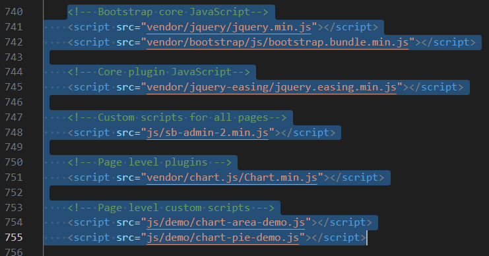The image size is (489, 256).
Task: Click the src attribute on line 754
Action: (125, 222)
